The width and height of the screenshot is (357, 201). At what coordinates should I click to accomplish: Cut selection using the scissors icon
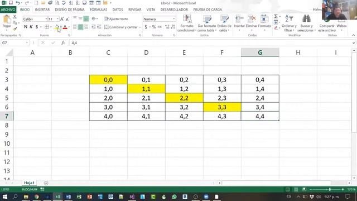(15, 17)
